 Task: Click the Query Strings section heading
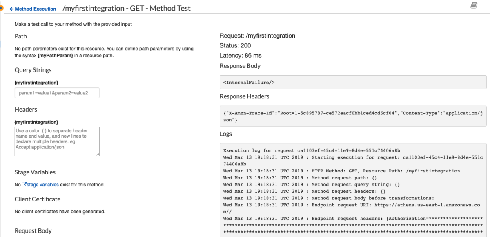pyautogui.click(x=33, y=70)
